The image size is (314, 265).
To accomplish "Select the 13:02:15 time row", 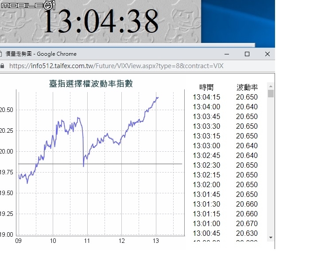I will pyautogui.click(x=225, y=175).
